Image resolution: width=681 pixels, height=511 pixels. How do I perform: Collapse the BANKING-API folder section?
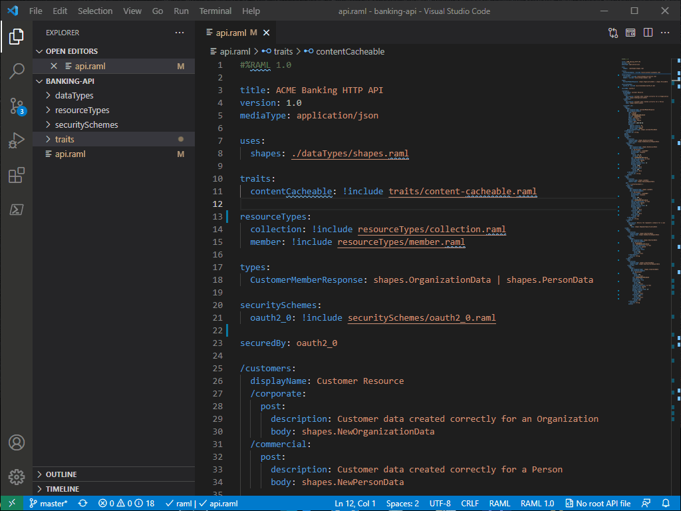click(x=114, y=81)
